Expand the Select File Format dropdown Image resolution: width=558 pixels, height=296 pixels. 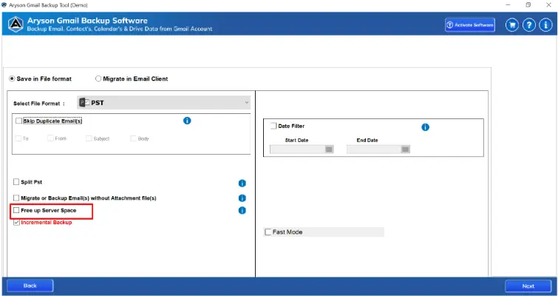tap(163, 103)
